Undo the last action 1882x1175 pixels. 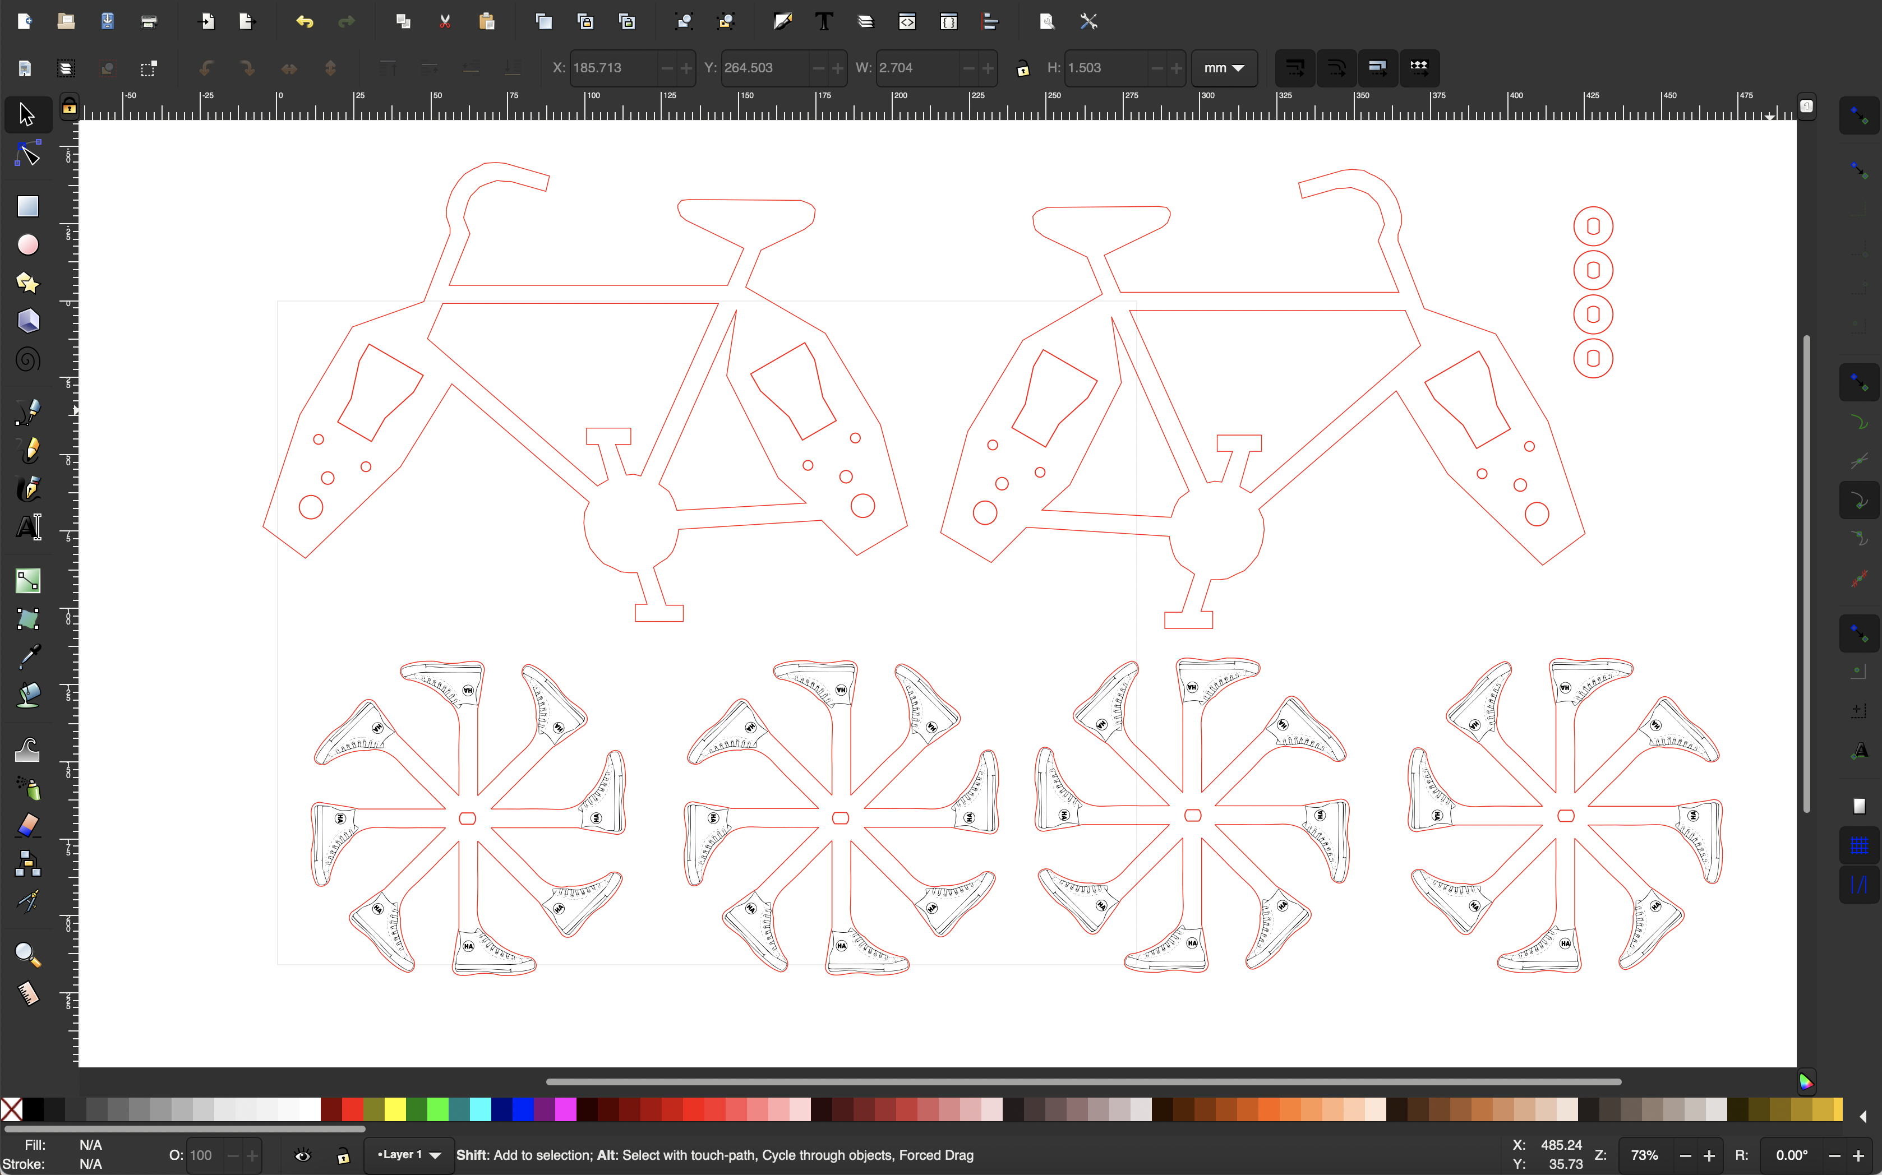tap(305, 21)
